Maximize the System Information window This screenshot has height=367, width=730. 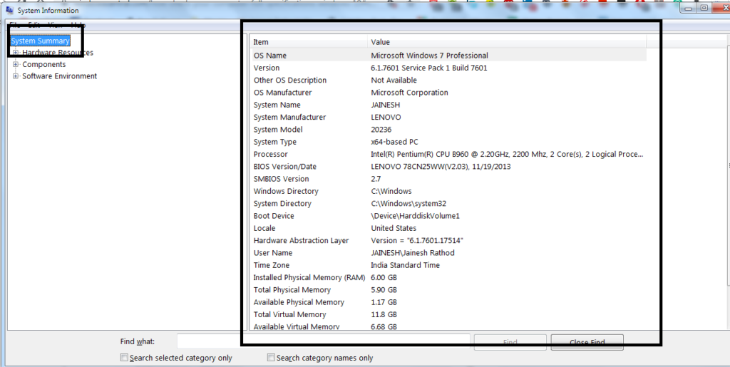pos(704,8)
